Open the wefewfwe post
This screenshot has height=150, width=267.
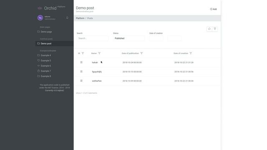pos(97,81)
